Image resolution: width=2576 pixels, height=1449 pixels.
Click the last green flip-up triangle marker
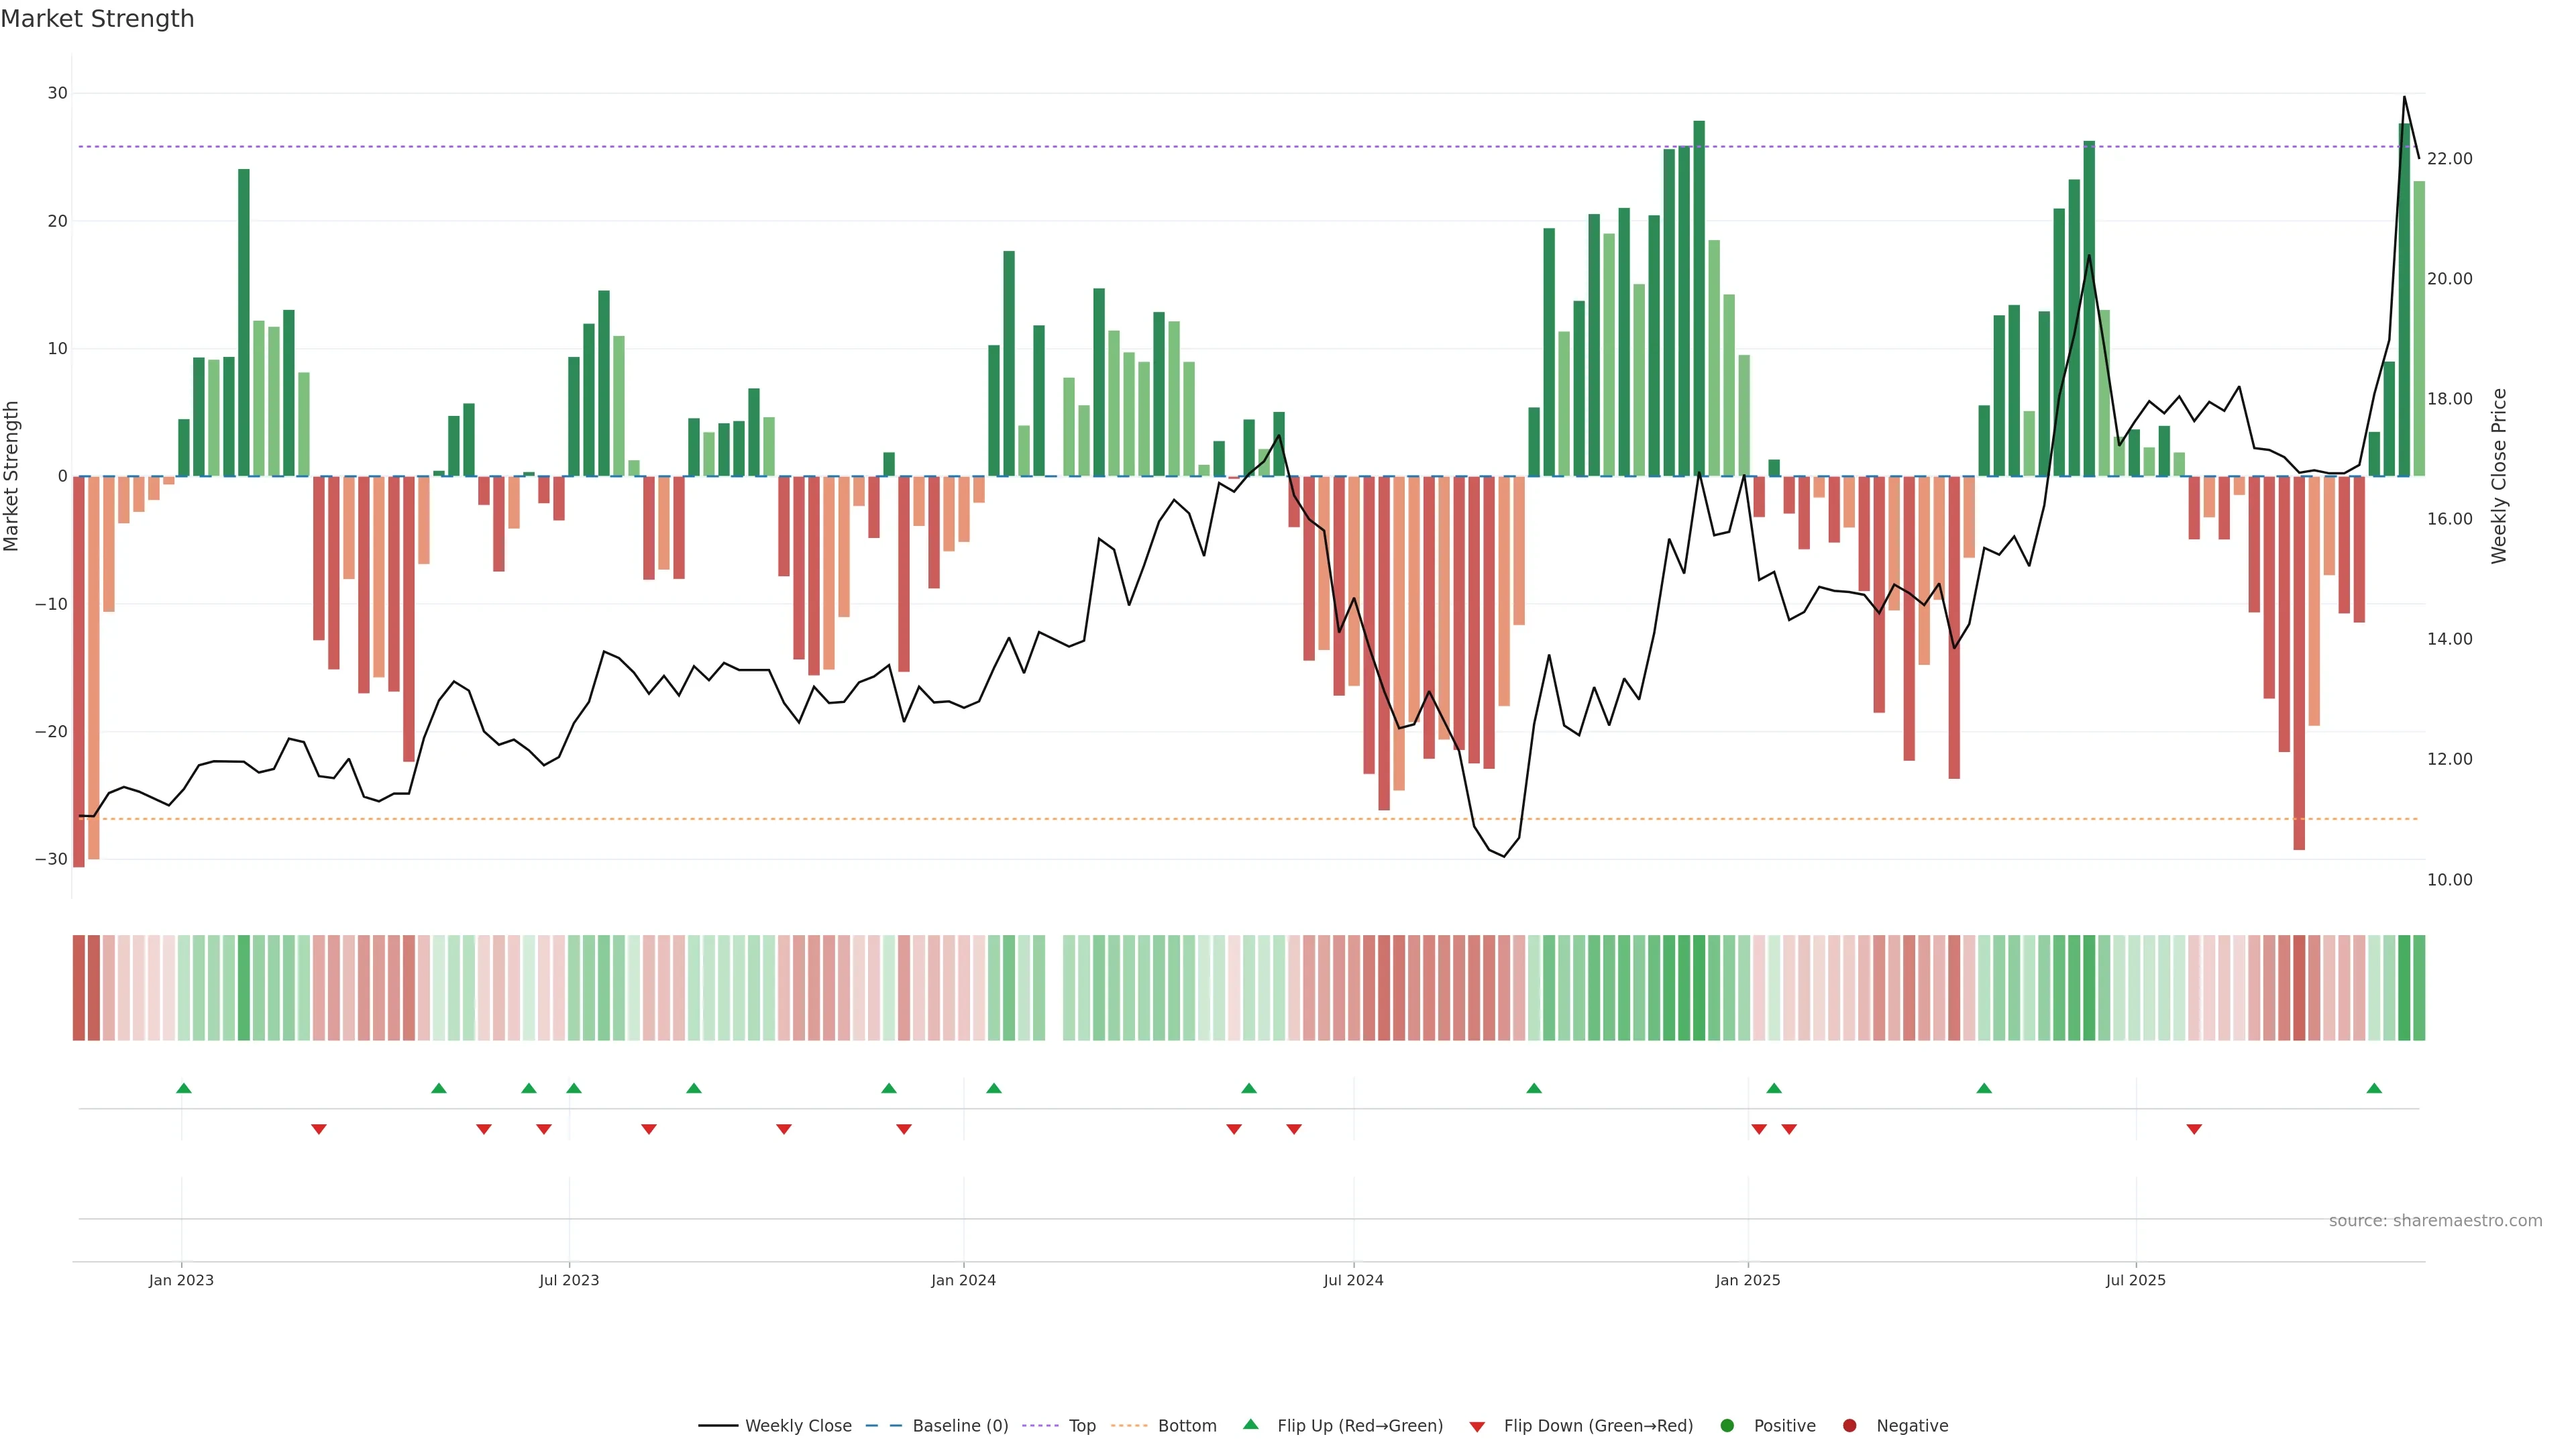tap(2374, 1088)
